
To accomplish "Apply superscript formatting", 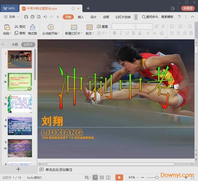I will [148, 33].
